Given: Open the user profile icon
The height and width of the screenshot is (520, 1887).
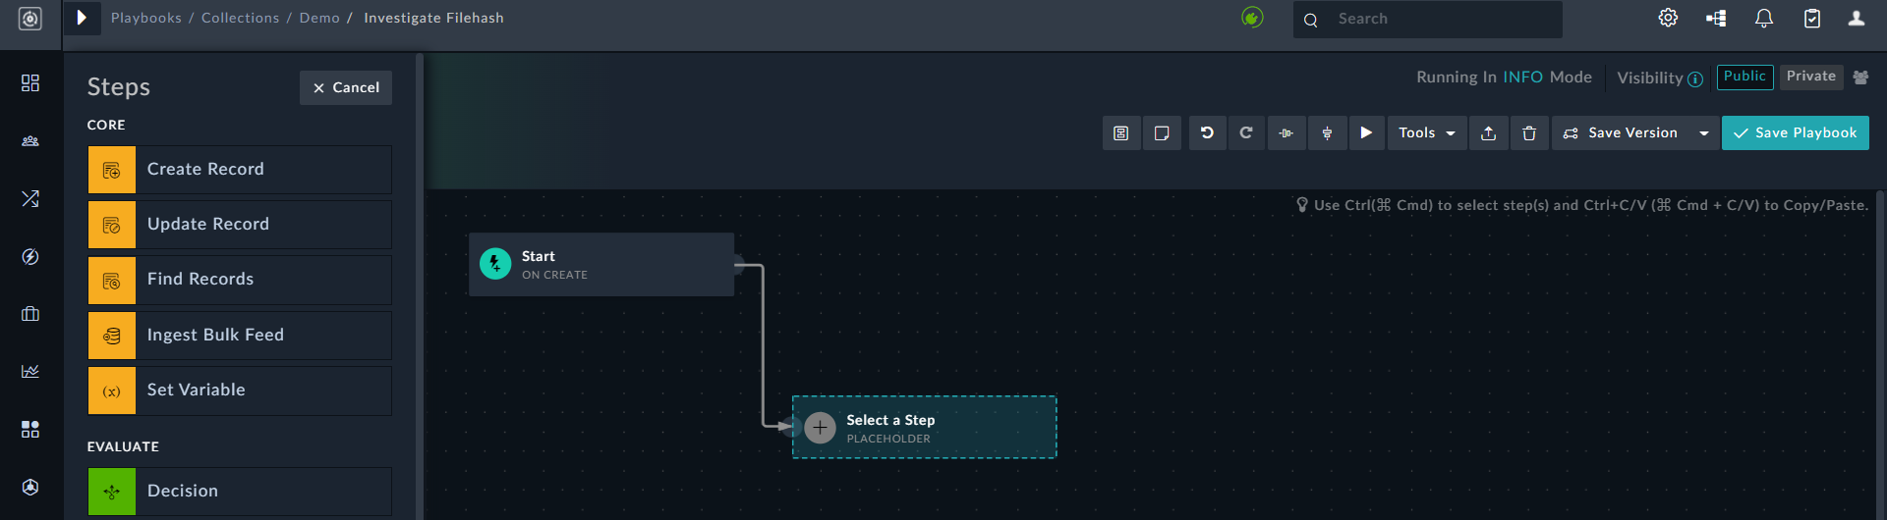Looking at the screenshot, I should (x=1857, y=18).
